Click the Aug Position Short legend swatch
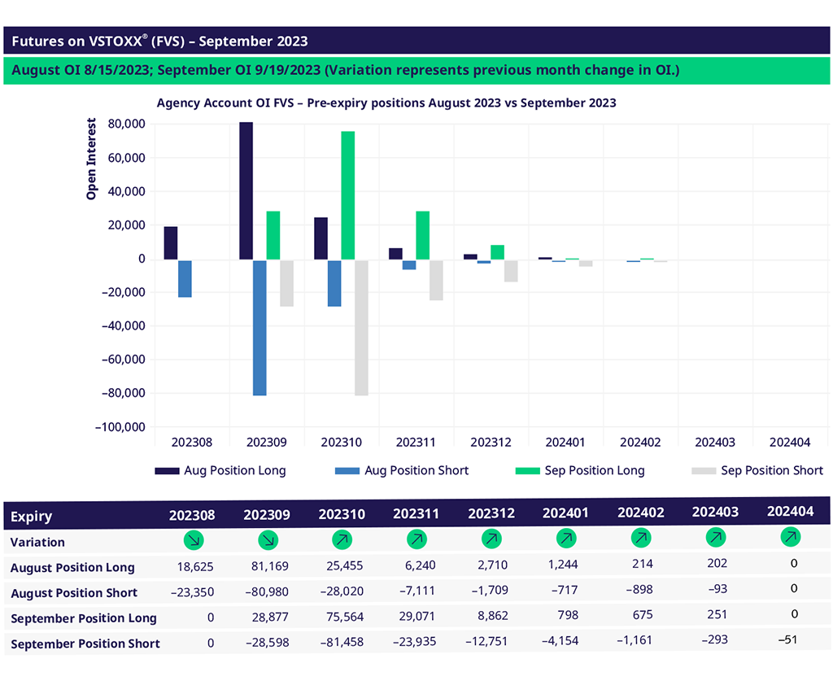833x685 pixels. [x=347, y=471]
